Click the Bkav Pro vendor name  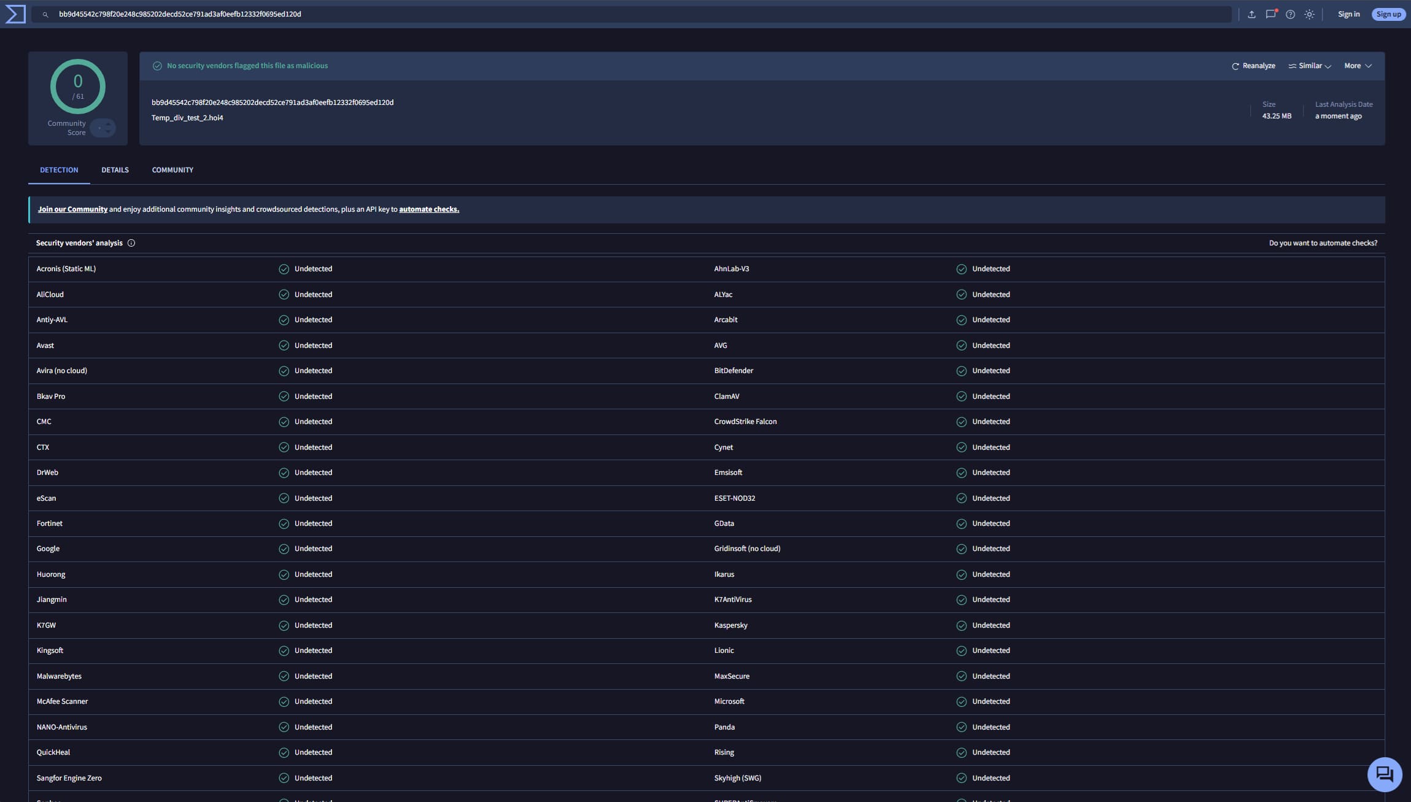50,396
